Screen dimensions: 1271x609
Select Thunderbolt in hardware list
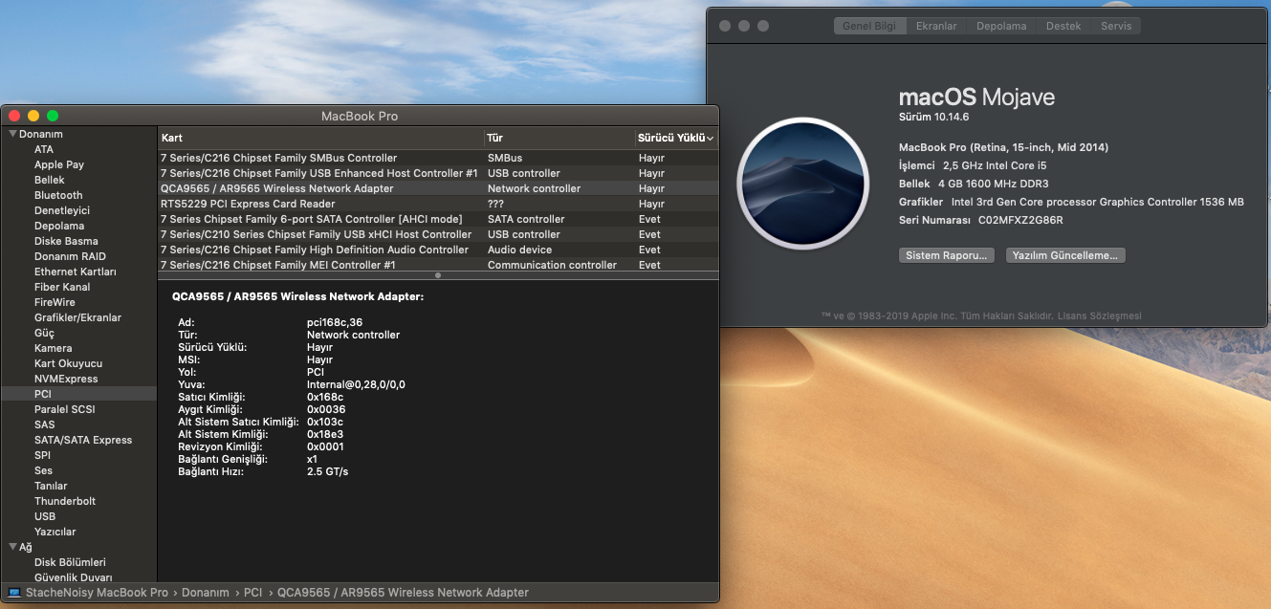pos(65,501)
